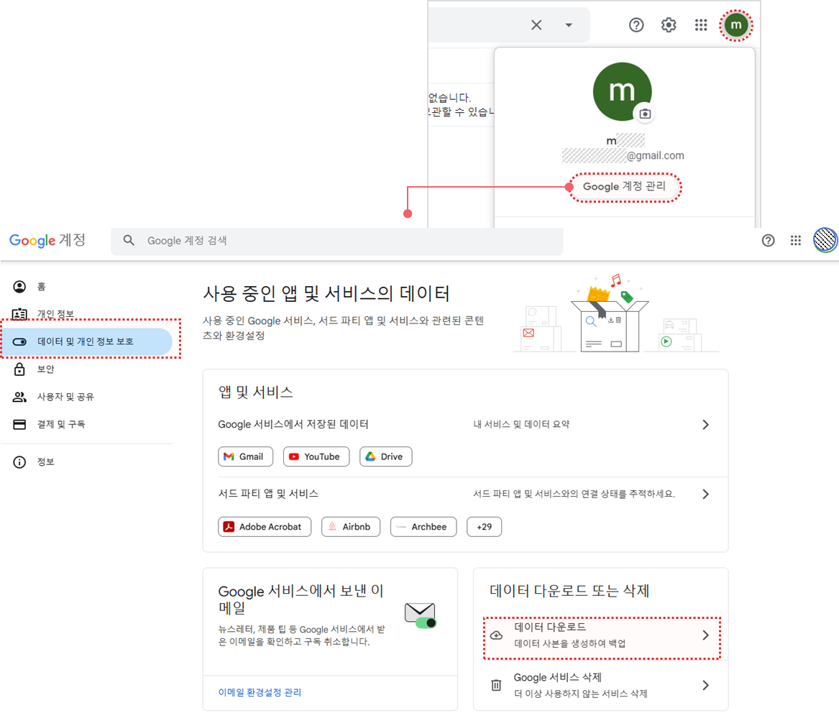Open the Google apps grid in Gmail

(701, 25)
